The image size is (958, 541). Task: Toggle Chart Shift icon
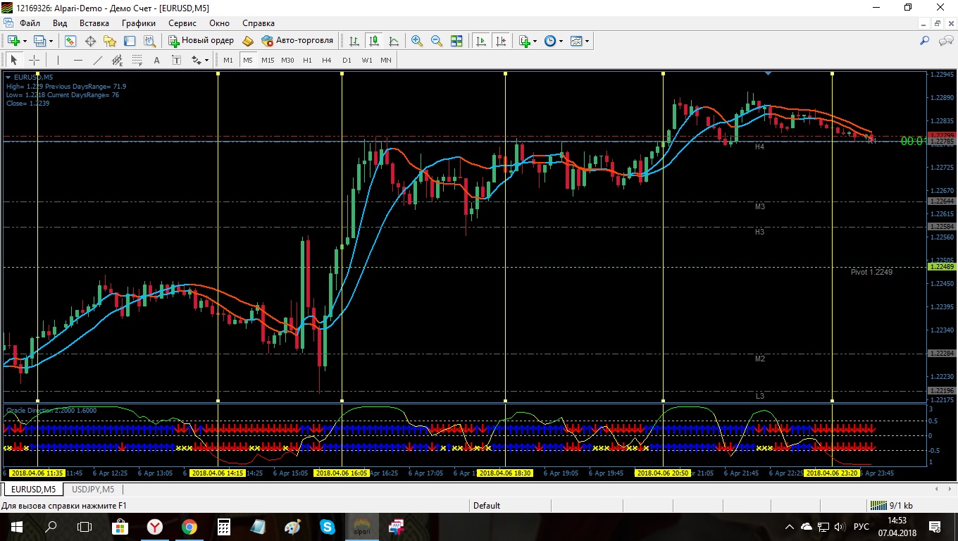click(501, 41)
